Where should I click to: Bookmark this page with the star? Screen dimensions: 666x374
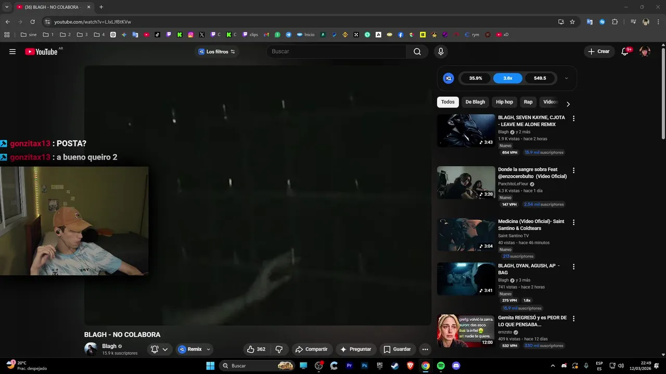(572, 22)
